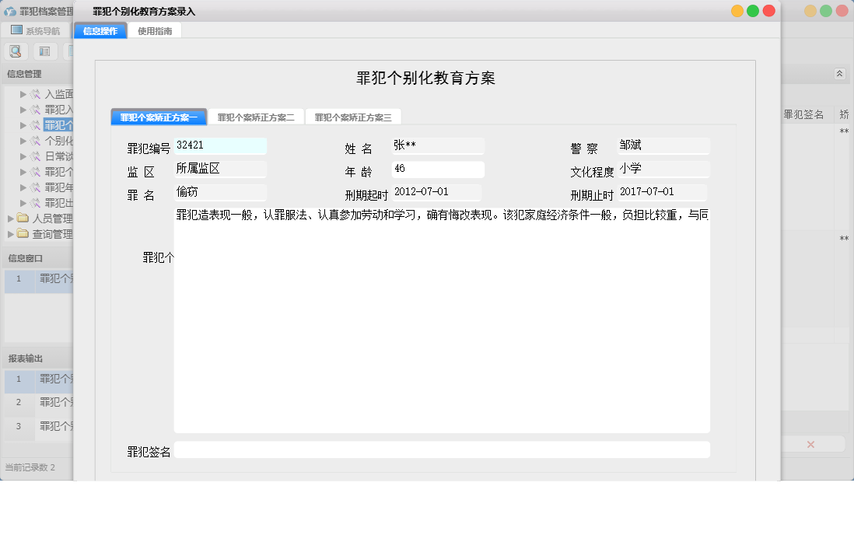Select the 信息操作 tab
Image resolution: width=854 pixels, height=556 pixels.
100,30
